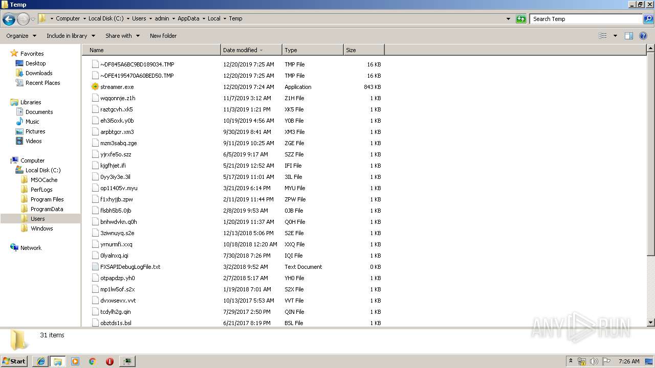Image resolution: width=655 pixels, height=368 pixels.
Task: Open address bar previous locations dropdown
Action: (x=508, y=19)
